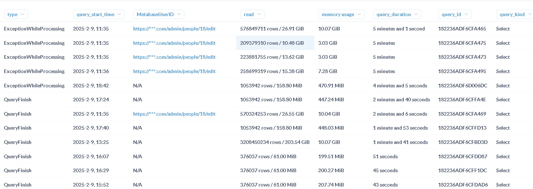Follow the user edit link in row 182236ADF6CFA475
The image size is (533, 189).
click(x=174, y=43)
